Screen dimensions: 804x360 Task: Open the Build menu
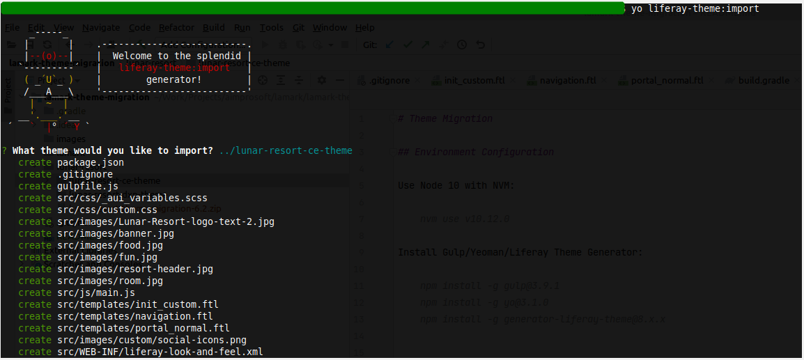214,28
